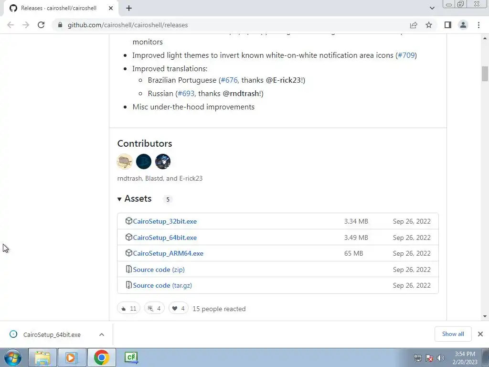Image resolution: width=489 pixels, height=367 pixels.
Task: Open the tab search chevron
Action: [432, 8]
